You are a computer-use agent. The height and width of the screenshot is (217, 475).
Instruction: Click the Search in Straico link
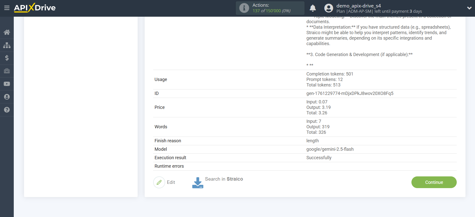click(x=224, y=179)
